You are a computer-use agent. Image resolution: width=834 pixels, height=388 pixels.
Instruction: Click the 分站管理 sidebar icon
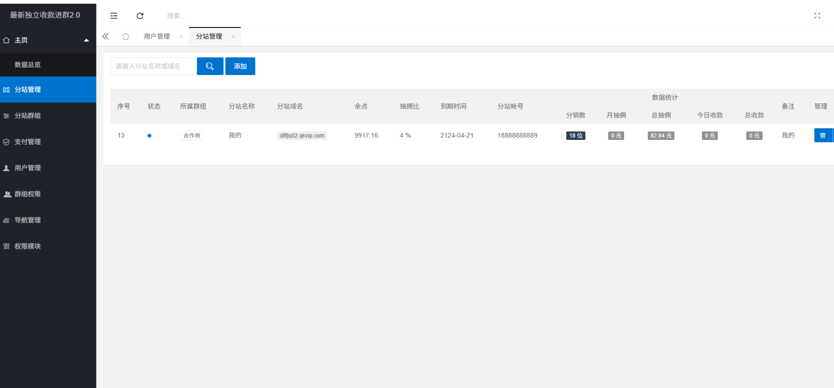pyautogui.click(x=6, y=90)
